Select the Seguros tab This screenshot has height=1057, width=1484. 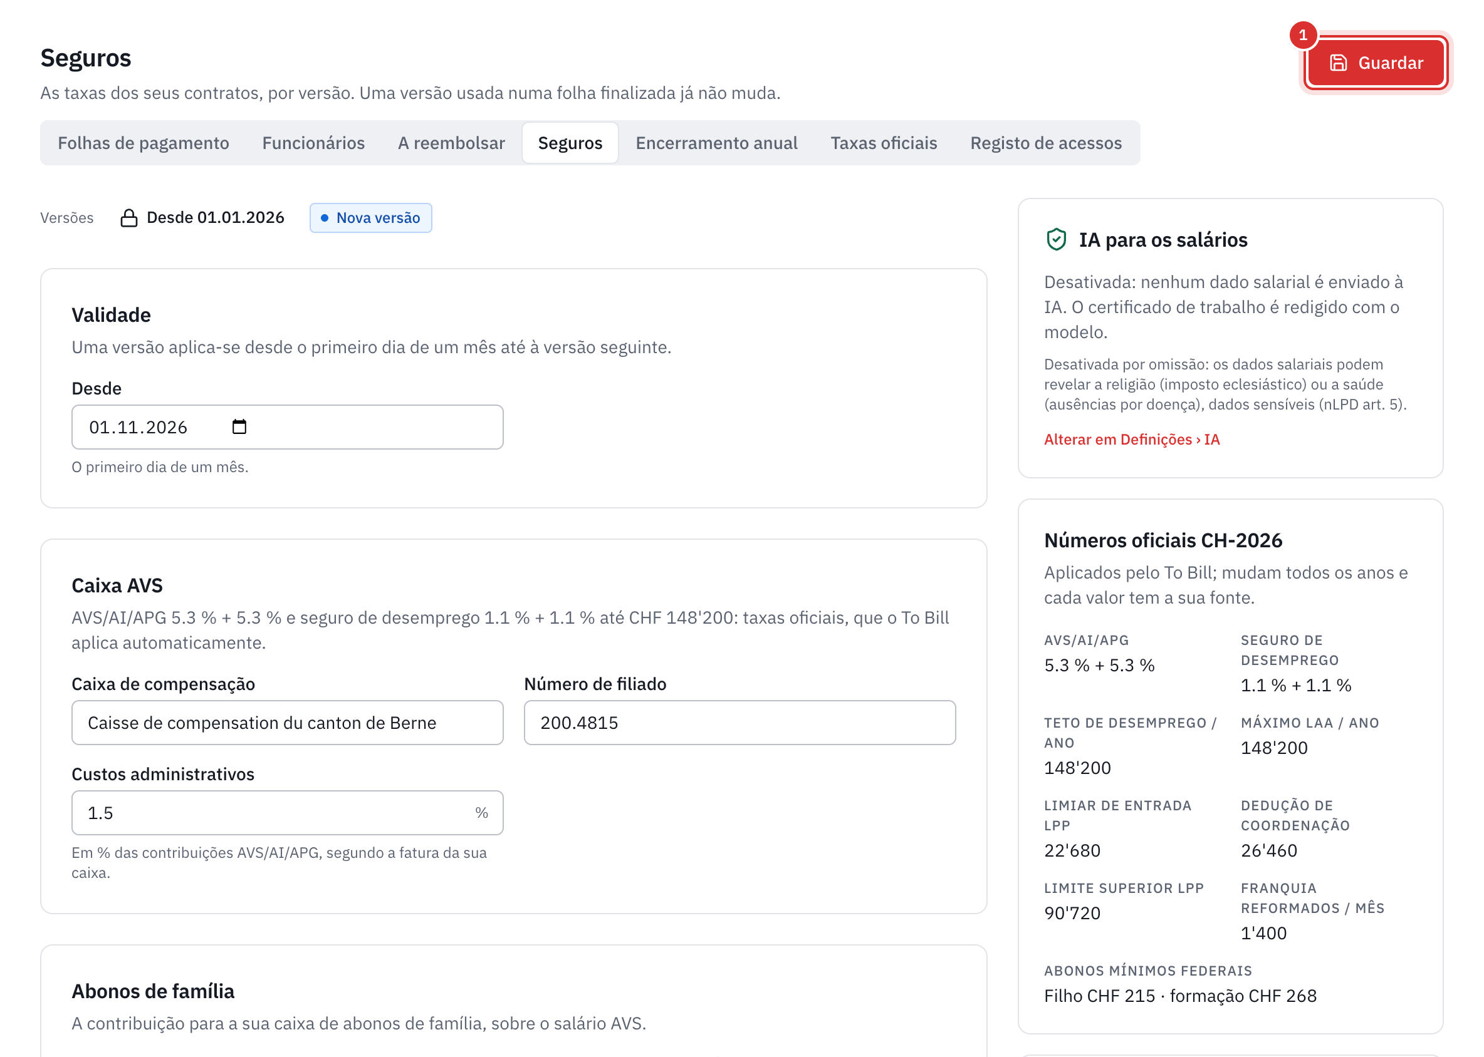click(570, 143)
